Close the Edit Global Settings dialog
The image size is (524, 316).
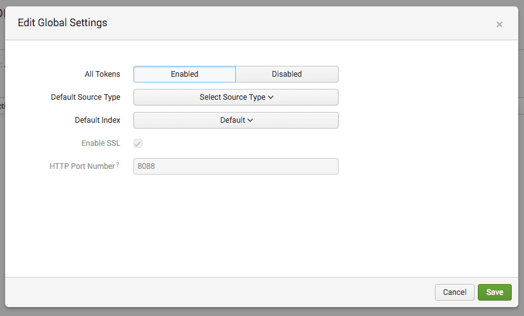pos(499,24)
